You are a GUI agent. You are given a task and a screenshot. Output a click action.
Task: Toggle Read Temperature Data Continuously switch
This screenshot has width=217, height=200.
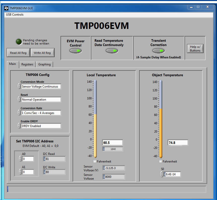pos(112,51)
